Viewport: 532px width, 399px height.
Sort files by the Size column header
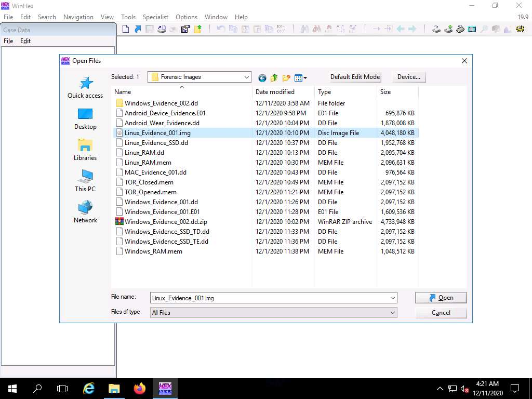click(x=397, y=91)
